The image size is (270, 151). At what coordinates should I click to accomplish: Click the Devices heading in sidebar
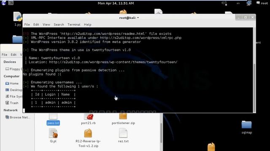pos(10,62)
